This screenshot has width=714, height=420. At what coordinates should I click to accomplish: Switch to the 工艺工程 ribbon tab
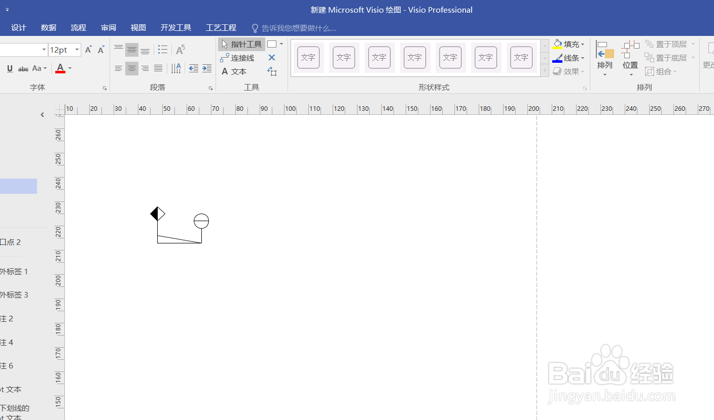click(221, 27)
